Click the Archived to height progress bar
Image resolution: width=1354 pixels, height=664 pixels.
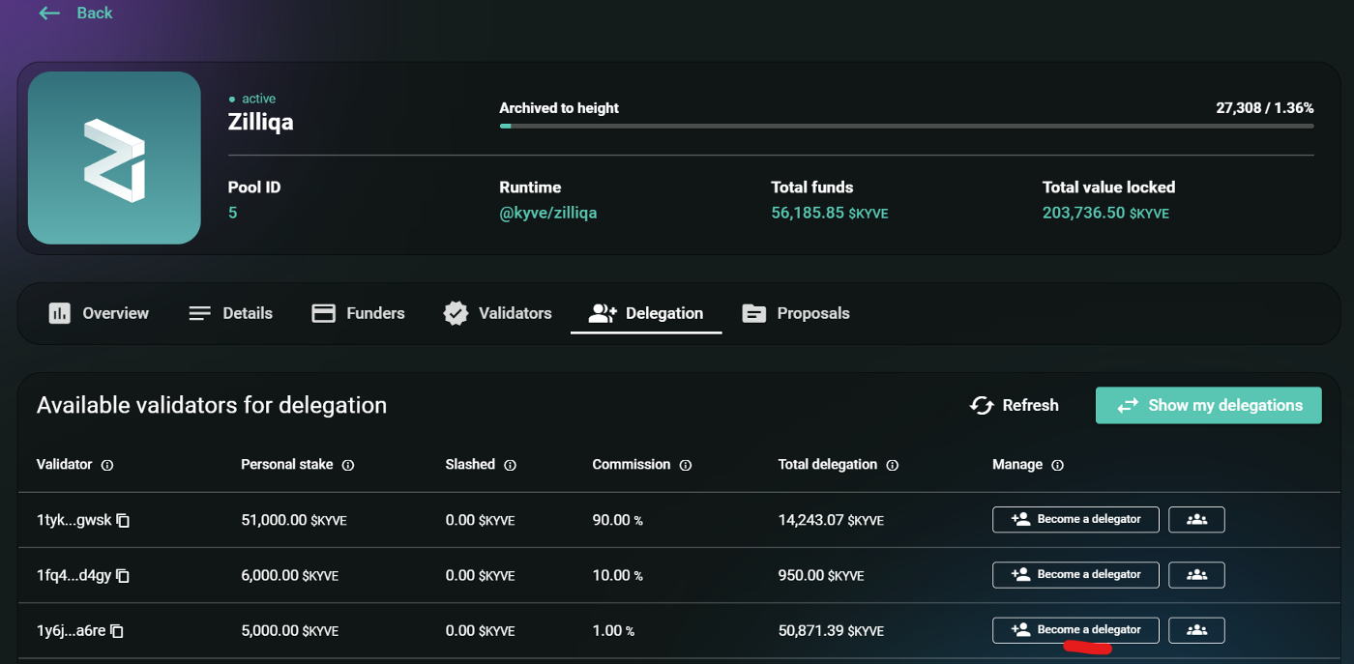pyautogui.click(x=906, y=126)
